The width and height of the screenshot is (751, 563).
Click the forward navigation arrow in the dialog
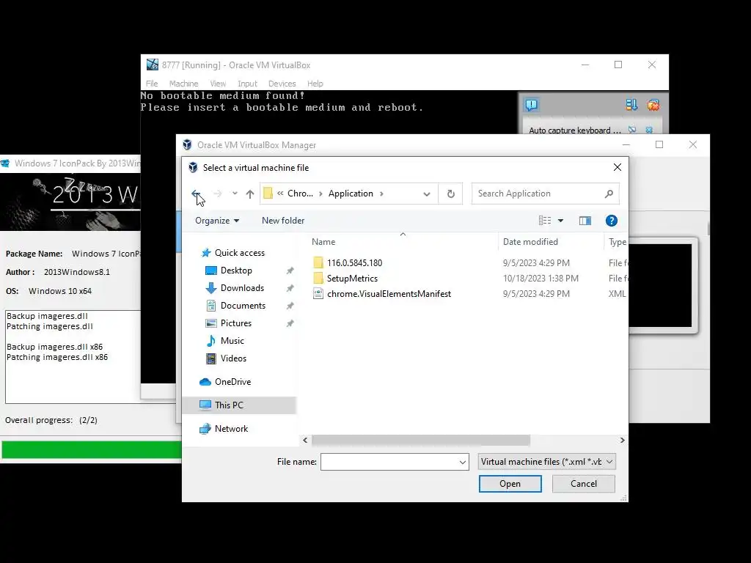[x=217, y=194]
